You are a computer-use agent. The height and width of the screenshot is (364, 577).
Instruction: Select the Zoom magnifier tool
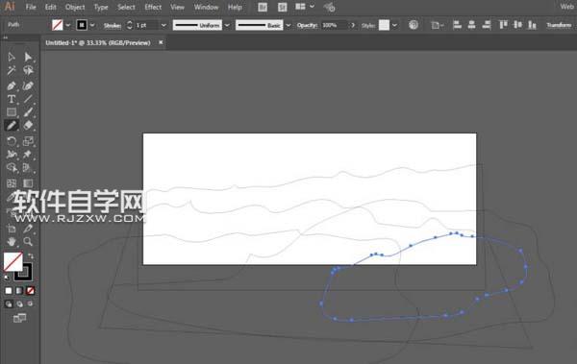pos(28,242)
